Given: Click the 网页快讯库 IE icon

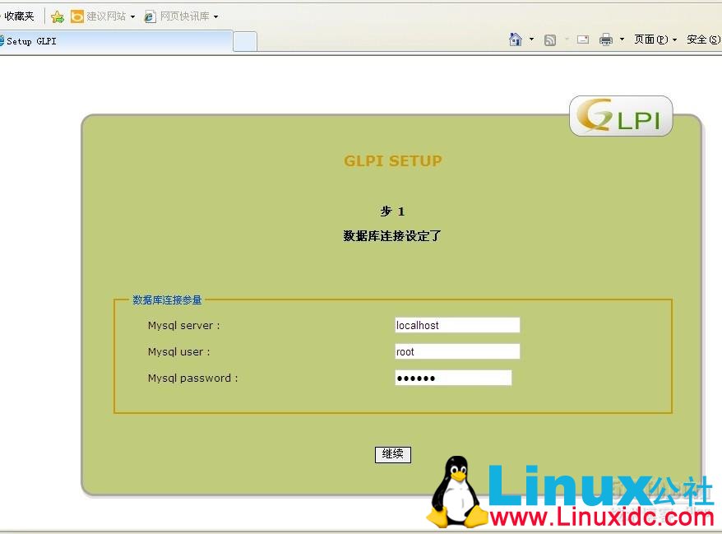Looking at the screenshot, I should tap(150, 16).
